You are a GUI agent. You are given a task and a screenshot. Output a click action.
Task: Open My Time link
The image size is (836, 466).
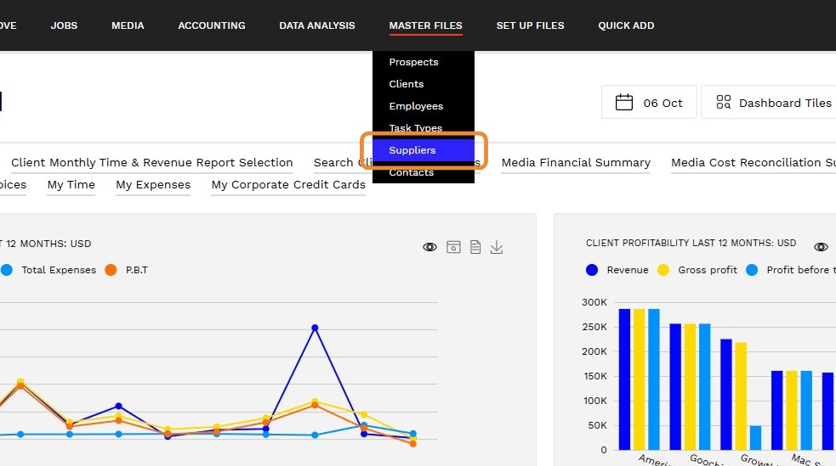[71, 184]
